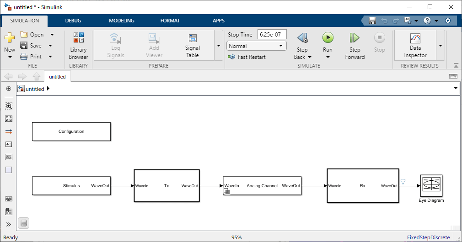
Task: Toggle the Model Browser panel icon
Action: [9, 211]
